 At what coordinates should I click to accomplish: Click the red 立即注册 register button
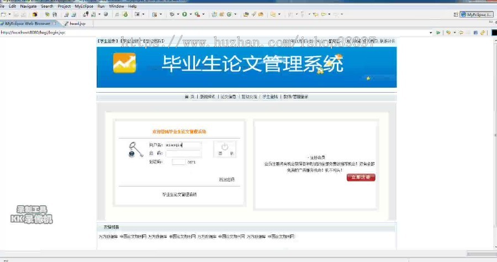[361, 178]
